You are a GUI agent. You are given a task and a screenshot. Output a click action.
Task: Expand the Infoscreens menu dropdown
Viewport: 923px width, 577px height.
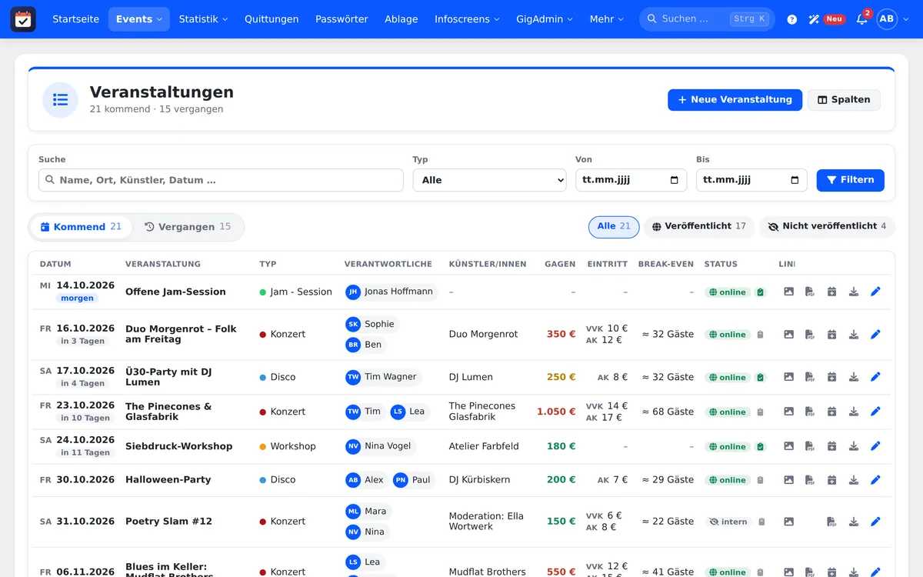(x=467, y=19)
